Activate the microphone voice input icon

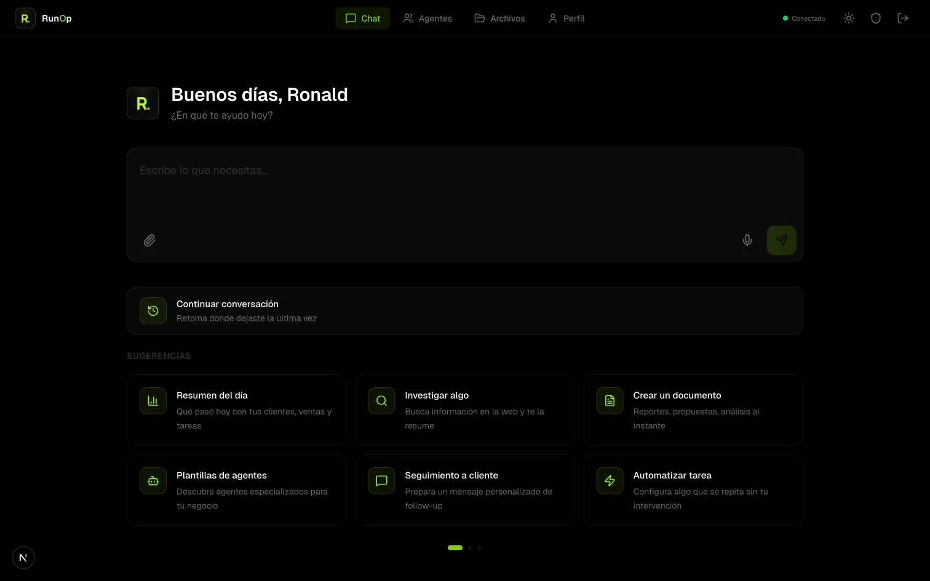tap(747, 241)
